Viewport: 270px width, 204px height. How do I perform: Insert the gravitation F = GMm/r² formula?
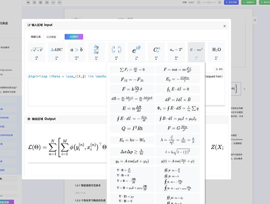pyautogui.click(x=178, y=129)
